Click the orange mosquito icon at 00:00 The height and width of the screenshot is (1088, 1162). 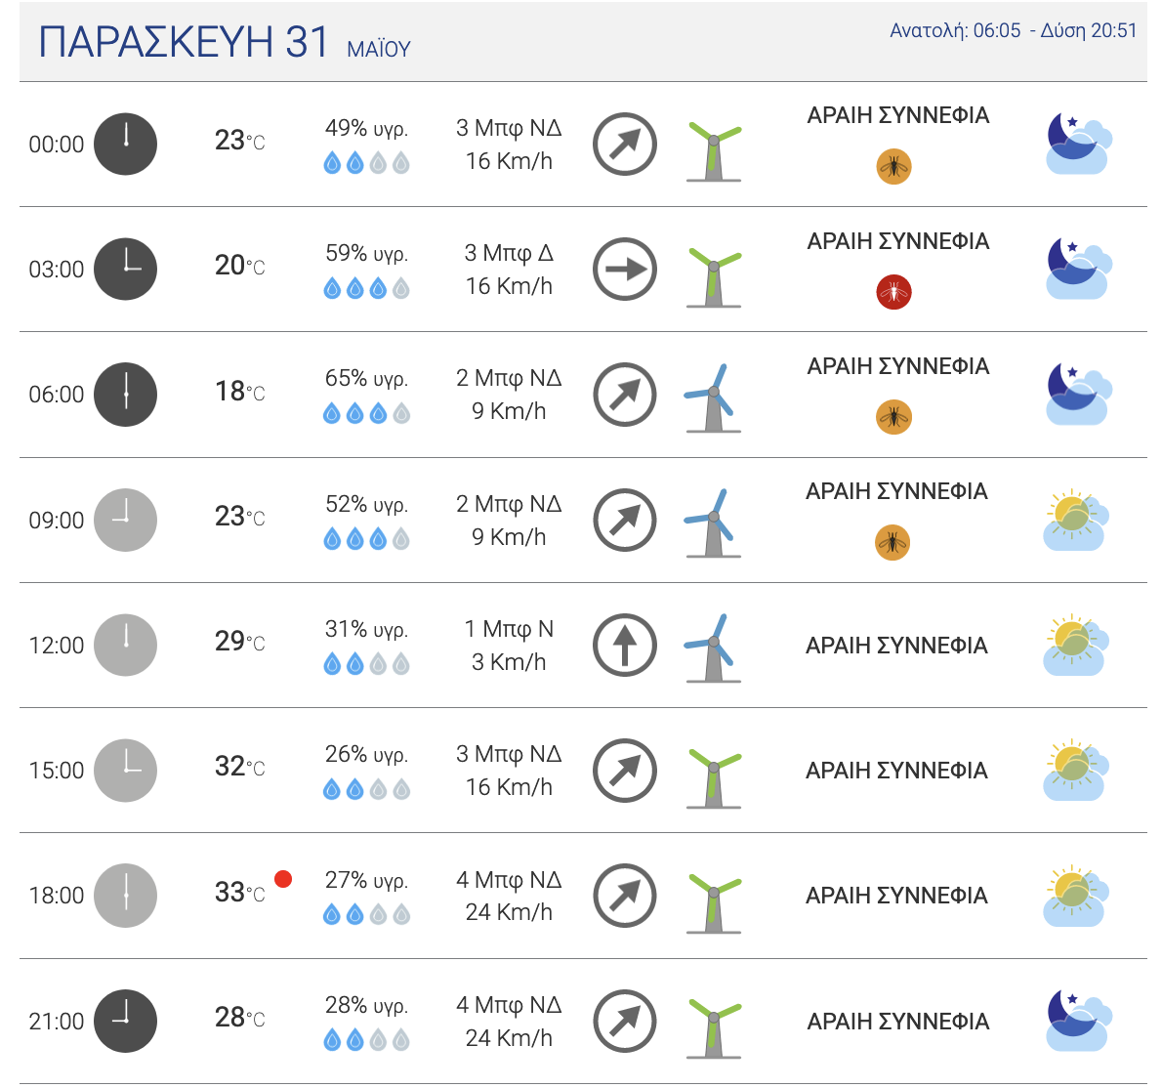[x=893, y=167]
